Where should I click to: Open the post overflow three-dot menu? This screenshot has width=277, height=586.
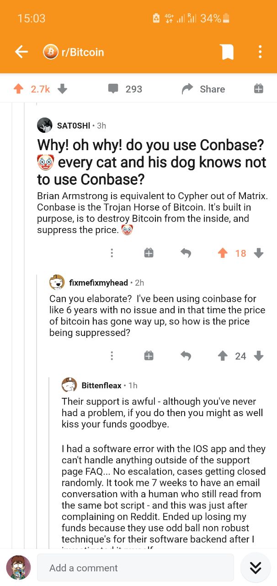[260, 52]
